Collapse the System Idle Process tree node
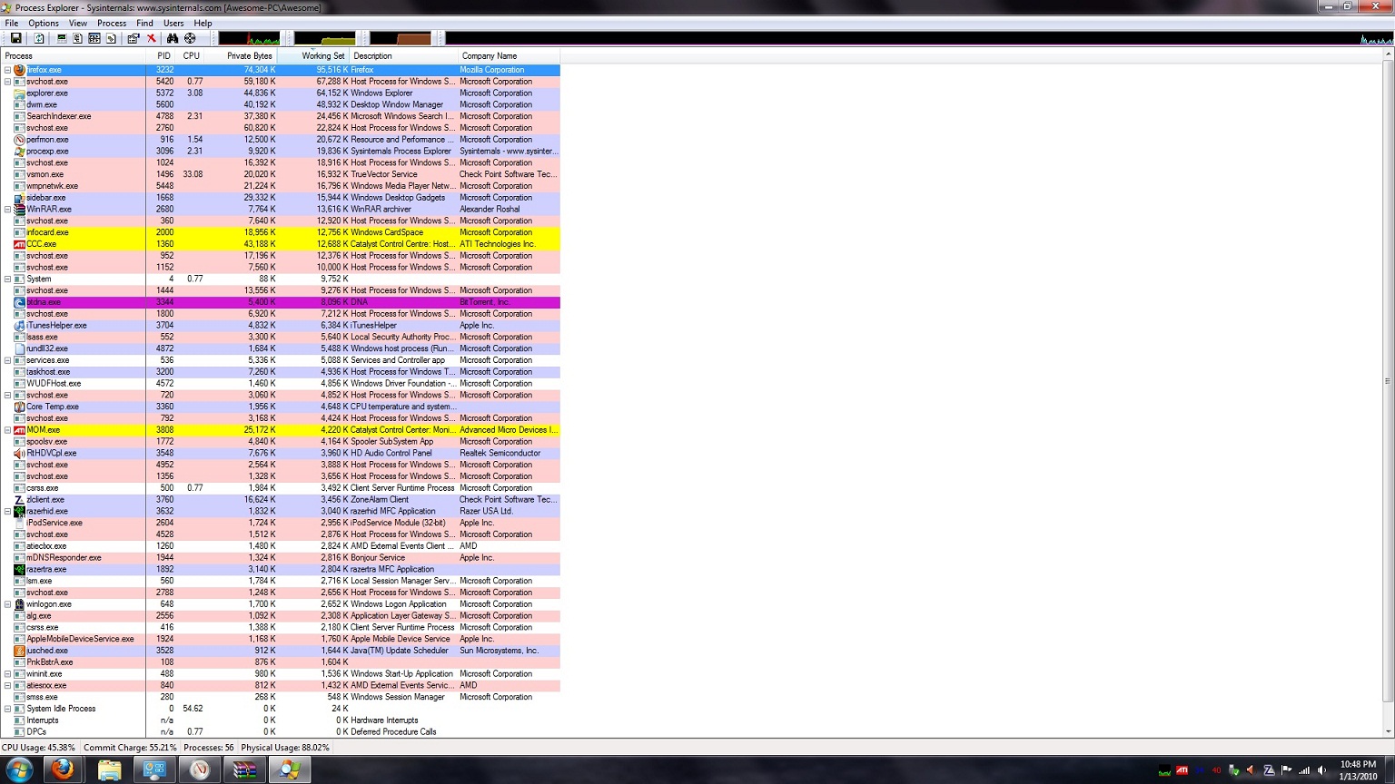 tap(8, 709)
